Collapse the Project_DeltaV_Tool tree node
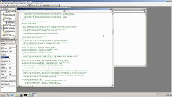Image resolution: width=172 pixels, height=97 pixels. 2,14
